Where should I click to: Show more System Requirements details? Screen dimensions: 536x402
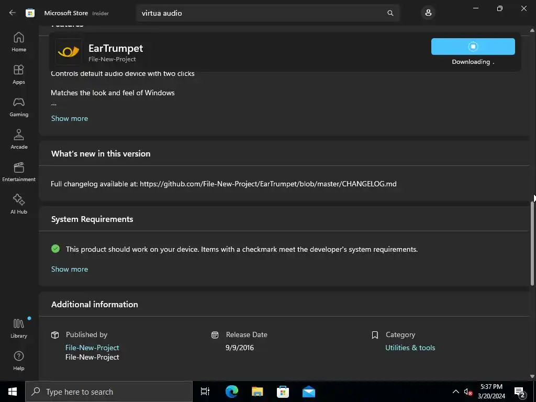(70, 269)
